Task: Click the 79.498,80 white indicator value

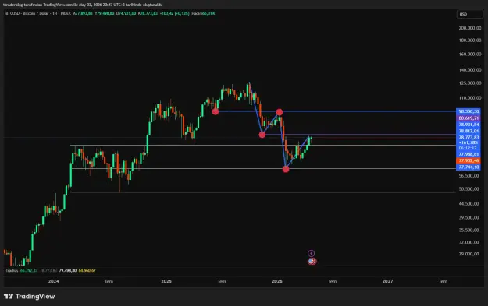Action: point(67,271)
